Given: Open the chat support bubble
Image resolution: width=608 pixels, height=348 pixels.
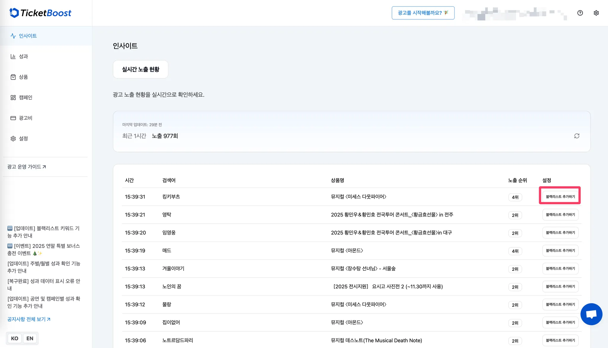Looking at the screenshot, I should point(591,314).
